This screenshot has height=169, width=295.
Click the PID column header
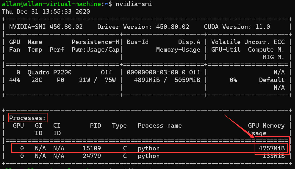pyautogui.click(x=96, y=126)
